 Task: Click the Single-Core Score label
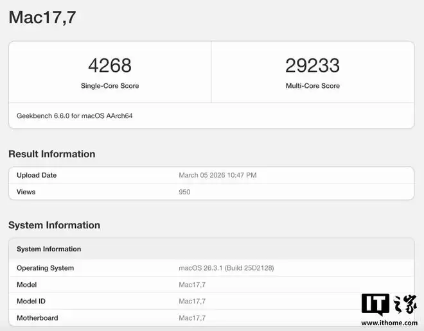[x=109, y=86]
